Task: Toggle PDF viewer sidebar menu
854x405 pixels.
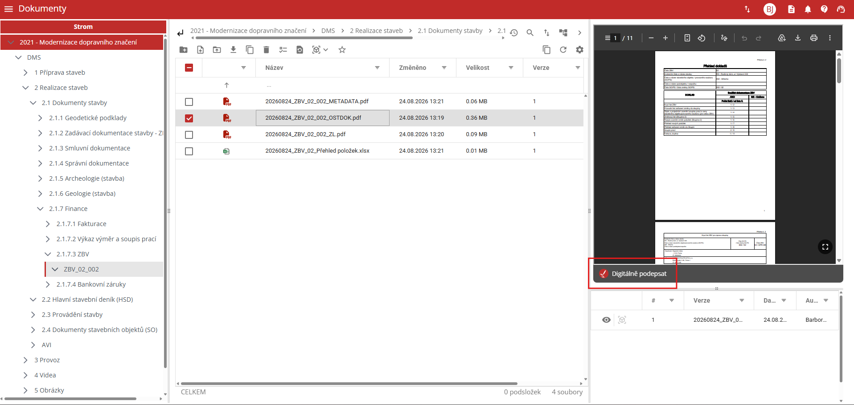Action: (607, 38)
